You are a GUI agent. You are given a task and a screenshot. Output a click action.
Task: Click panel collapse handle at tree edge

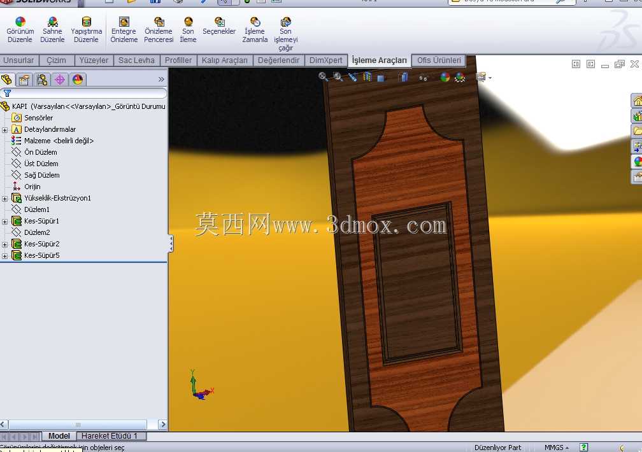pos(171,244)
